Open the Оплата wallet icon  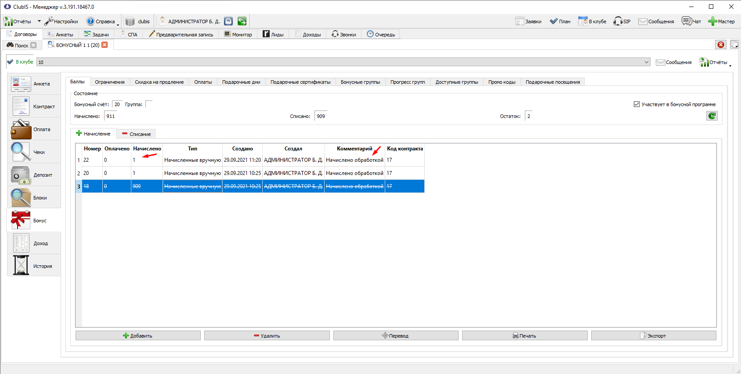(x=21, y=129)
